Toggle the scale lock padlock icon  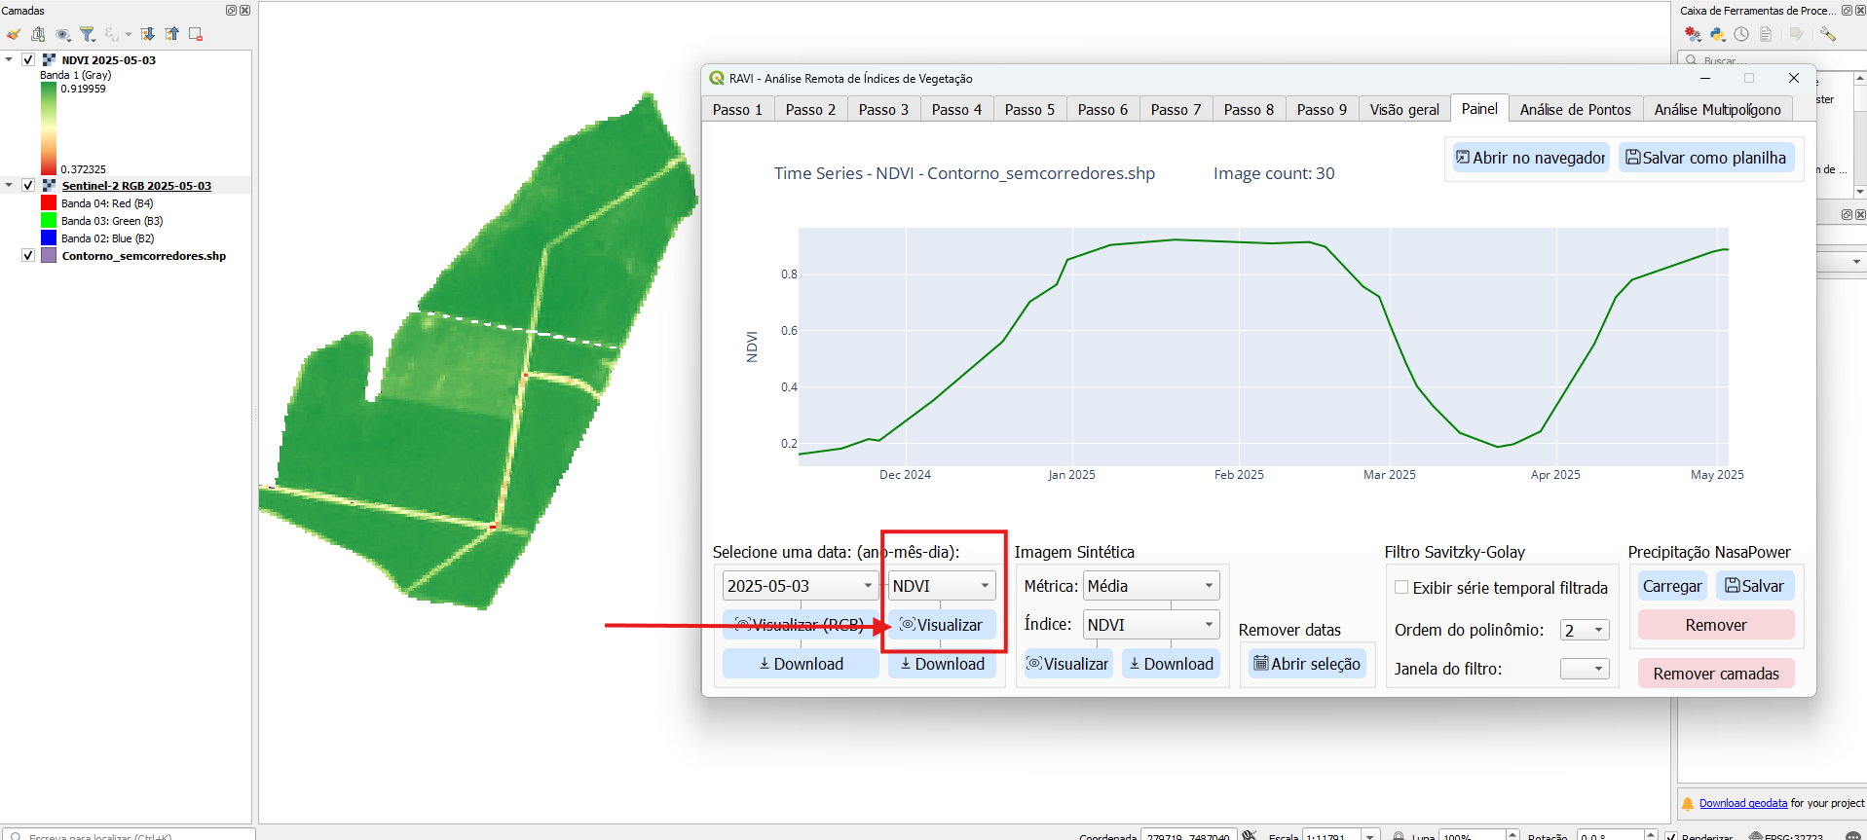(x=1398, y=836)
